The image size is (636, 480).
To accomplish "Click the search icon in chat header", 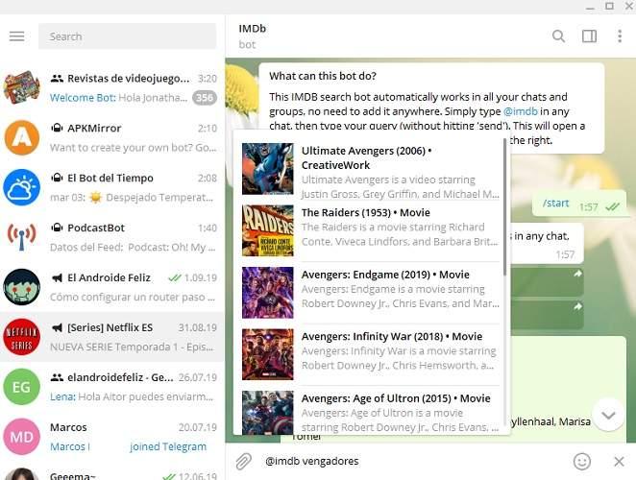I will [558, 36].
